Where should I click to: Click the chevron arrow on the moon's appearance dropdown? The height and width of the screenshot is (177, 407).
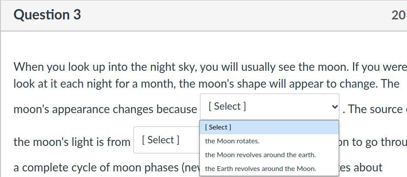(x=333, y=107)
